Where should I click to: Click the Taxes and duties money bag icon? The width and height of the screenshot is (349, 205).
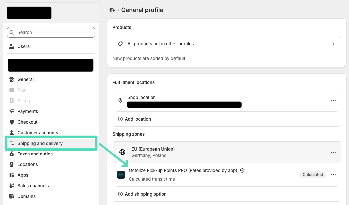pyautogui.click(x=12, y=154)
